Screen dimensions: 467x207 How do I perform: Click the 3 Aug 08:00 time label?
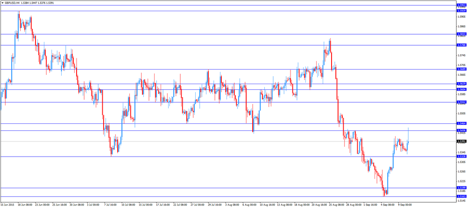pos(232,205)
